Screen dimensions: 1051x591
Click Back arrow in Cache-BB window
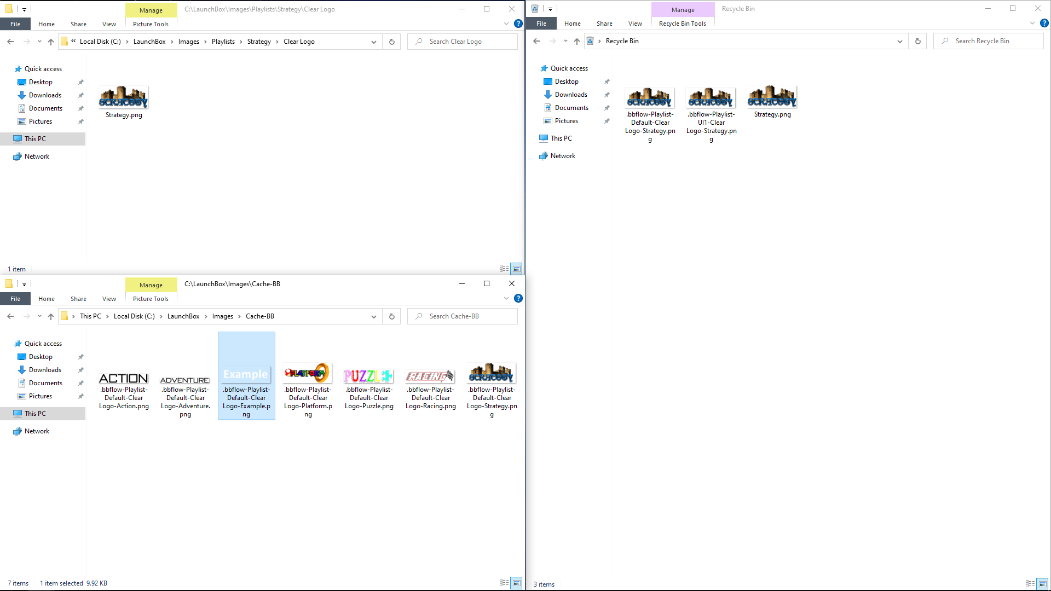pyautogui.click(x=10, y=316)
